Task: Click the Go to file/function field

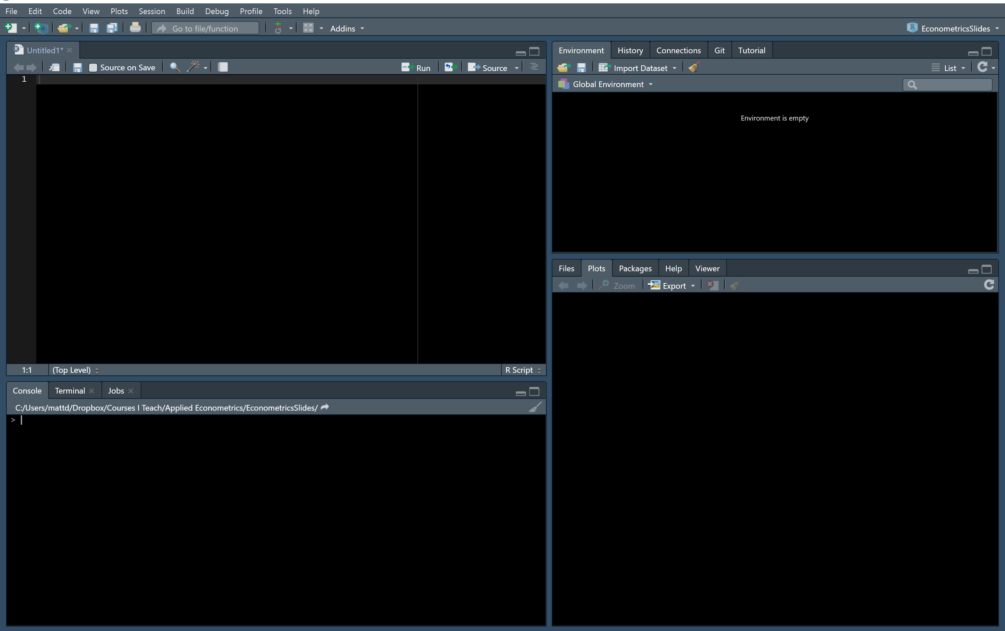Action: coord(205,28)
